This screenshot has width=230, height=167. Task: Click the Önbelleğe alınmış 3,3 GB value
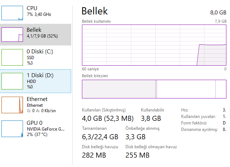[135, 137]
